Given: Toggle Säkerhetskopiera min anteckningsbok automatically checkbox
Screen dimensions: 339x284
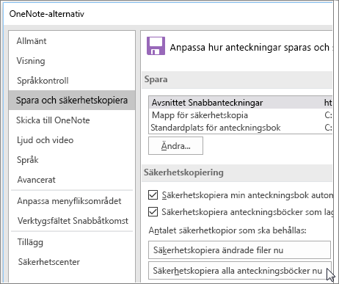Looking at the screenshot, I should pos(153,195).
